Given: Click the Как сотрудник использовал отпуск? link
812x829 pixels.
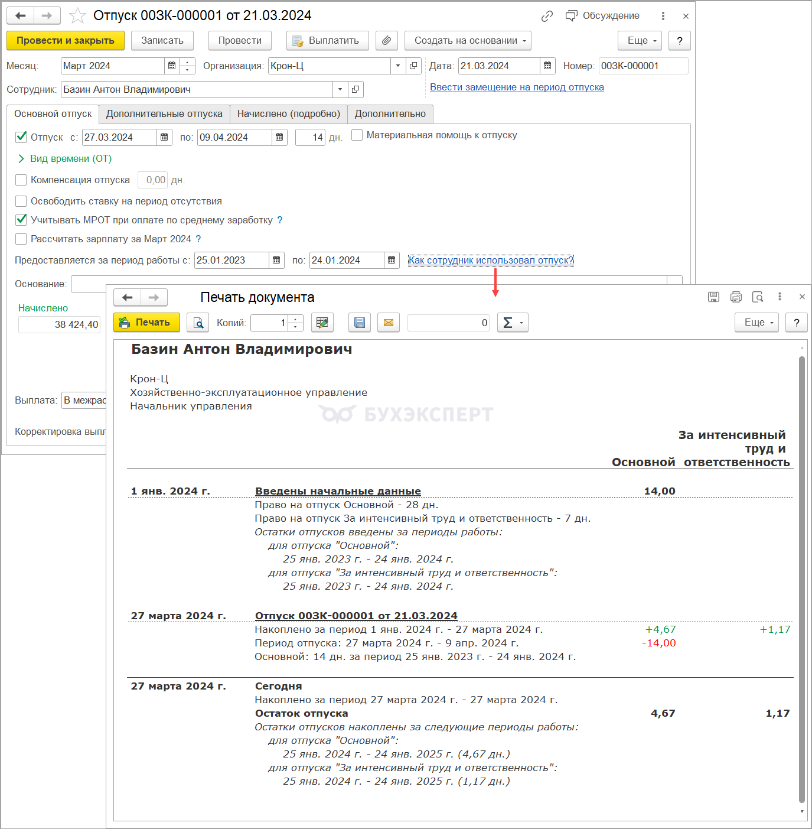Looking at the screenshot, I should pos(491,261).
